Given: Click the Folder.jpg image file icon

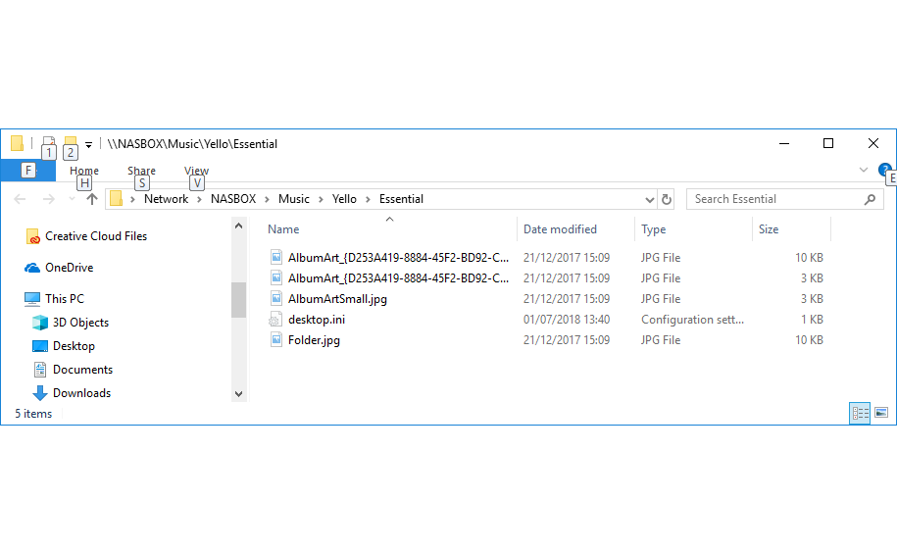Looking at the screenshot, I should point(275,340).
